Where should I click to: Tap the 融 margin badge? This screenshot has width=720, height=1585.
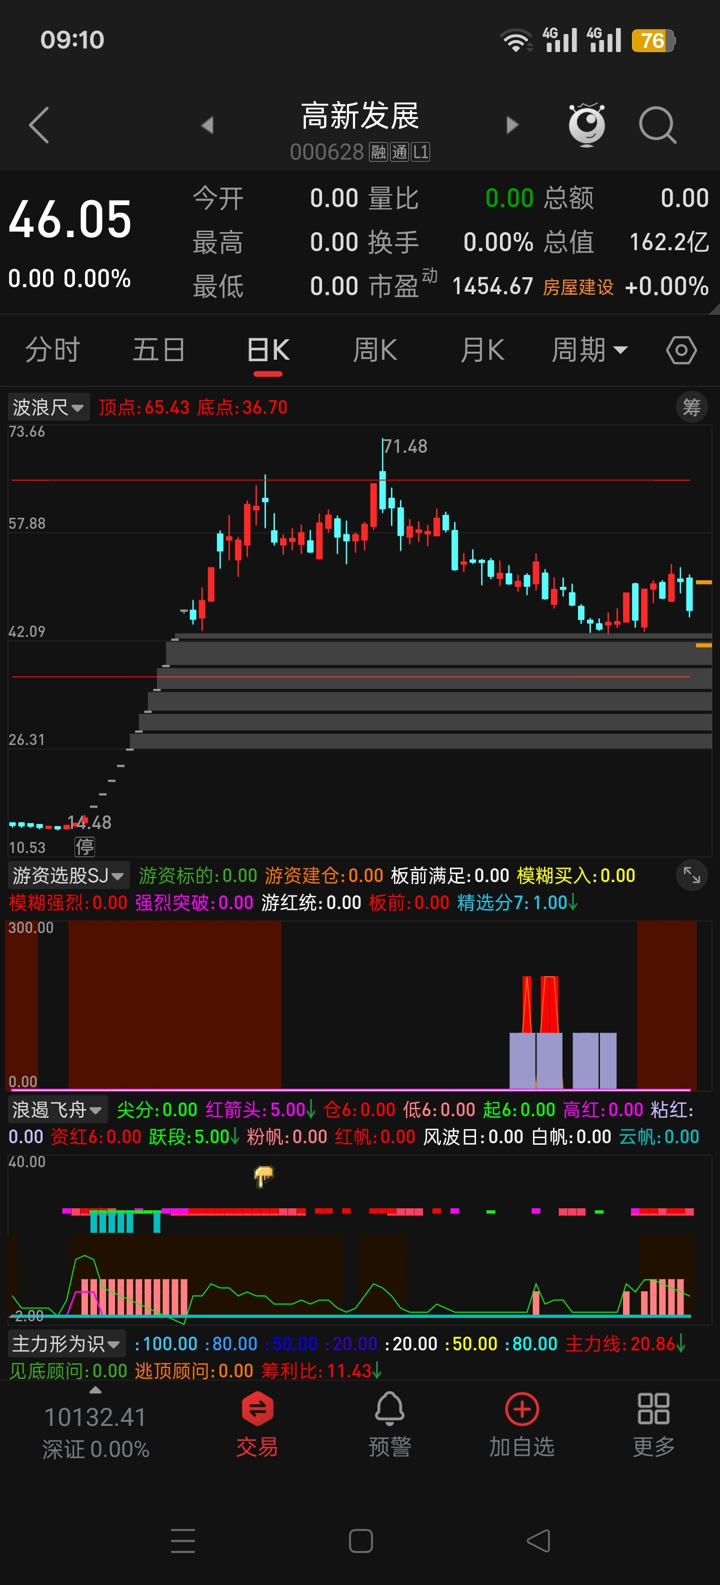click(378, 152)
